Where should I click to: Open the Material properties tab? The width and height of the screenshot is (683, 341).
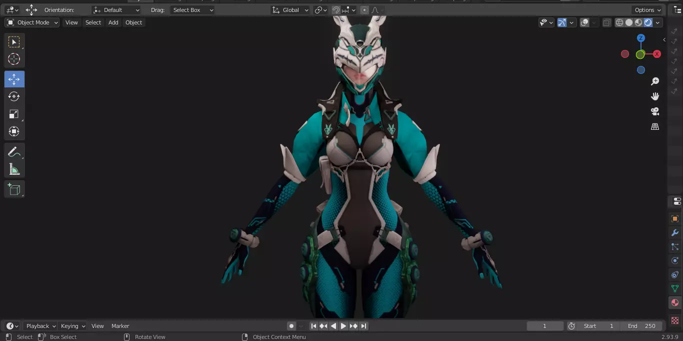click(x=675, y=303)
